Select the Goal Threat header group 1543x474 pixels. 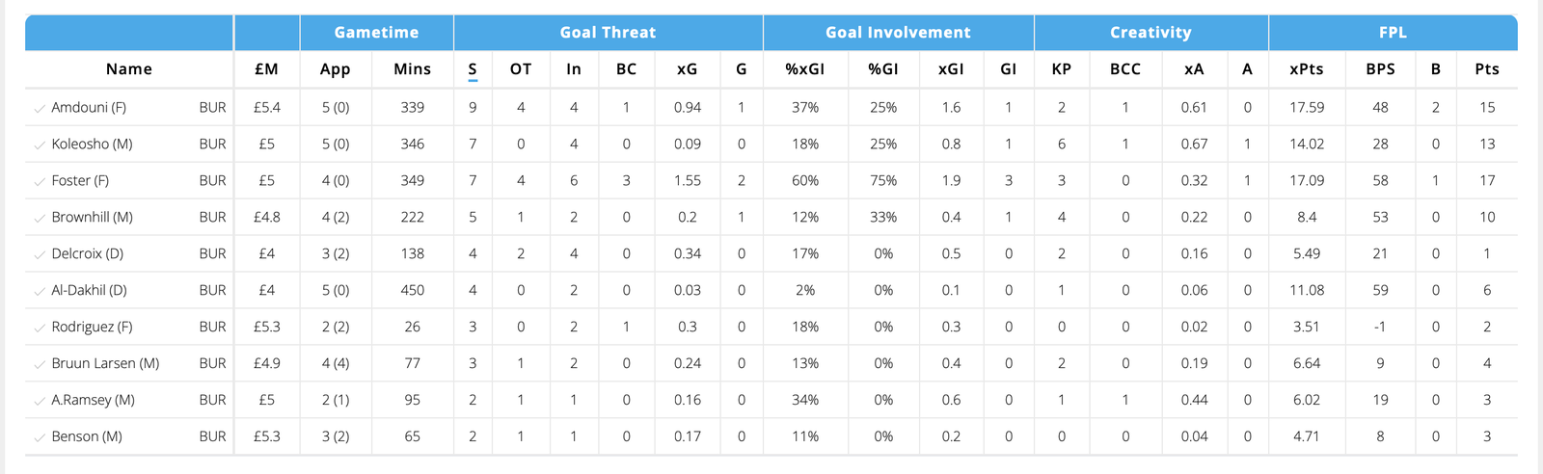pyautogui.click(x=608, y=33)
